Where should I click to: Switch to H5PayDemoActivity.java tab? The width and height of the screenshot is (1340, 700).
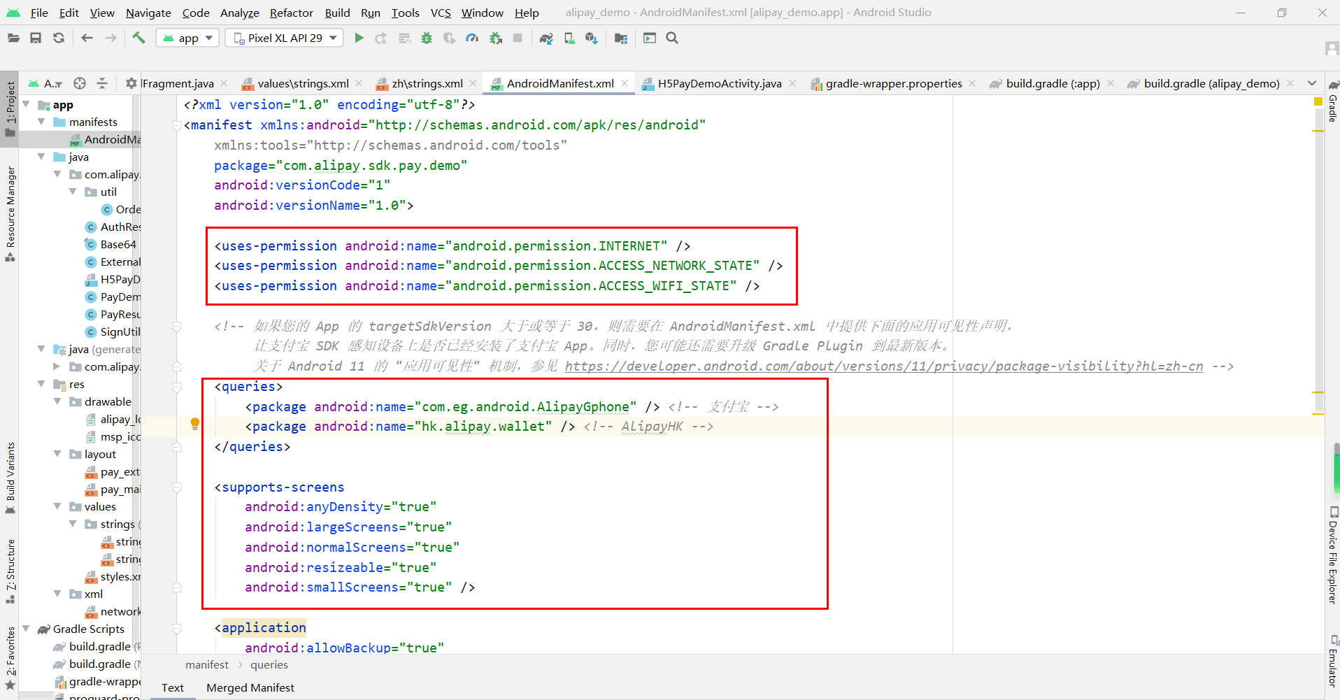coord(720,83)
